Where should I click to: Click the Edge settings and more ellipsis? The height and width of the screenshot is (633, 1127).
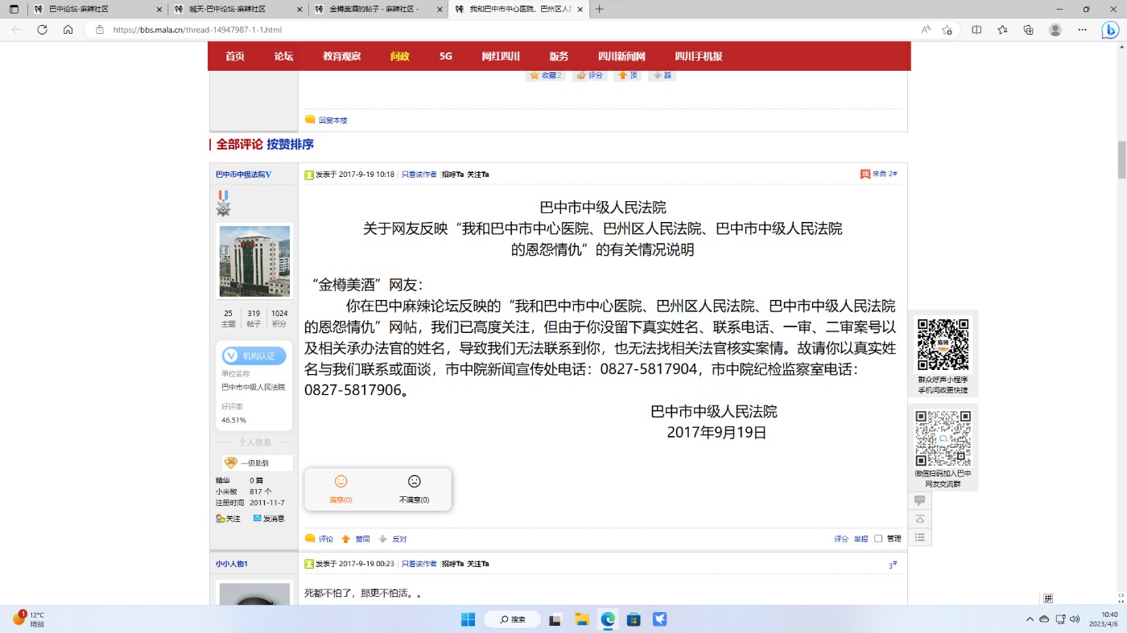(1081, 30)
